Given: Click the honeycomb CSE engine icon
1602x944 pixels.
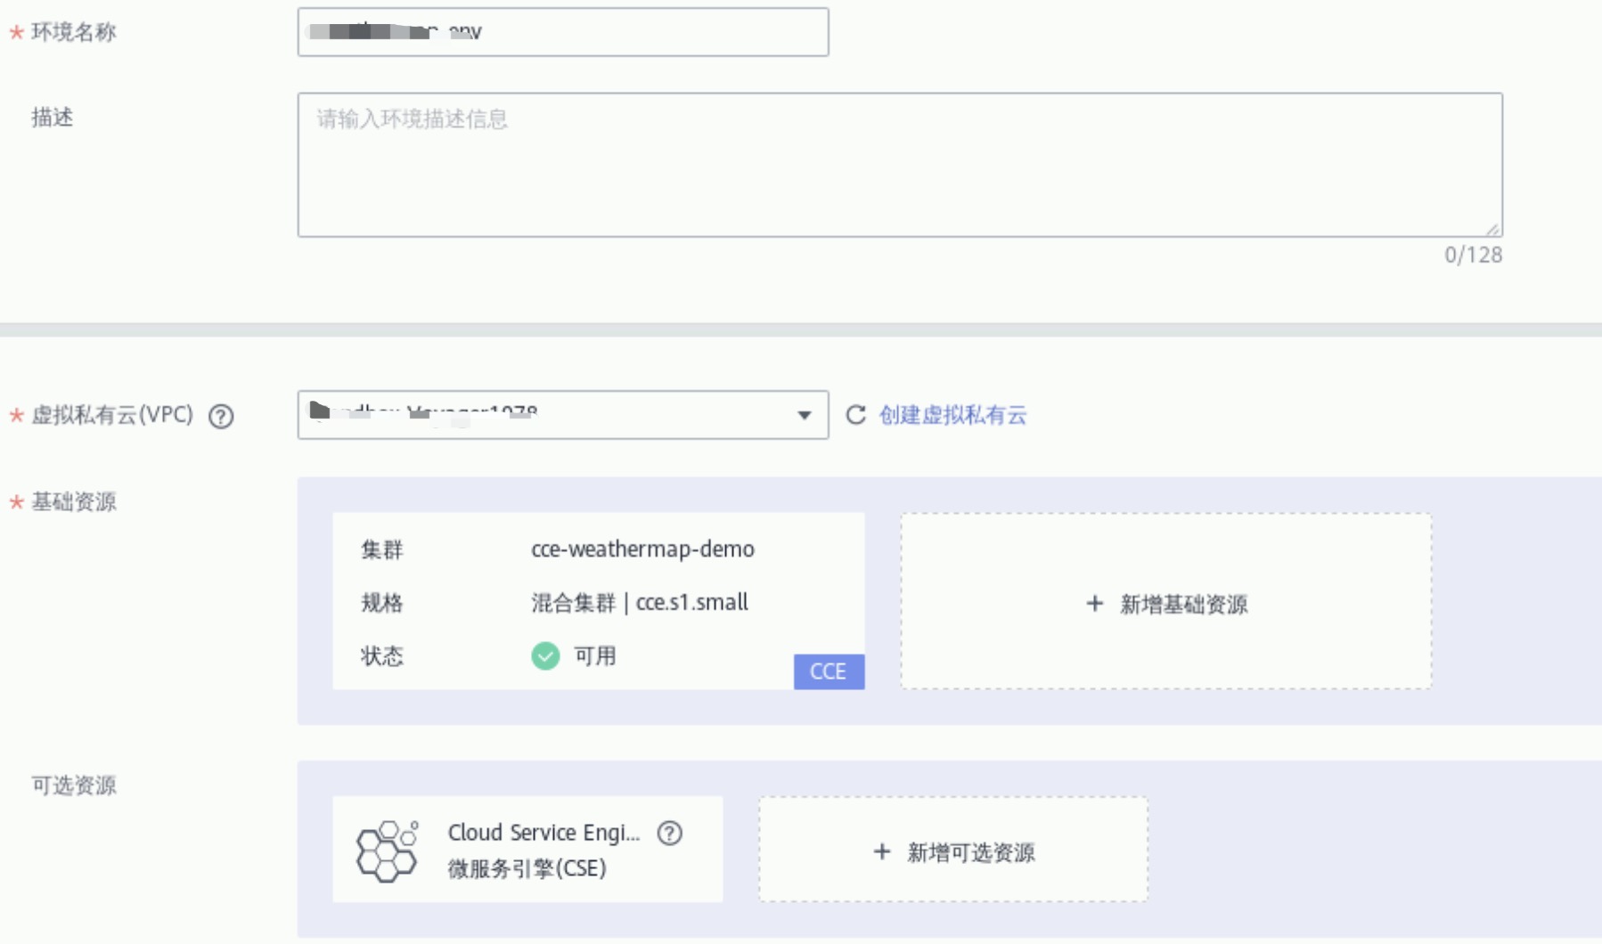Looking at the screenshot, I should [x=387, y=851].
